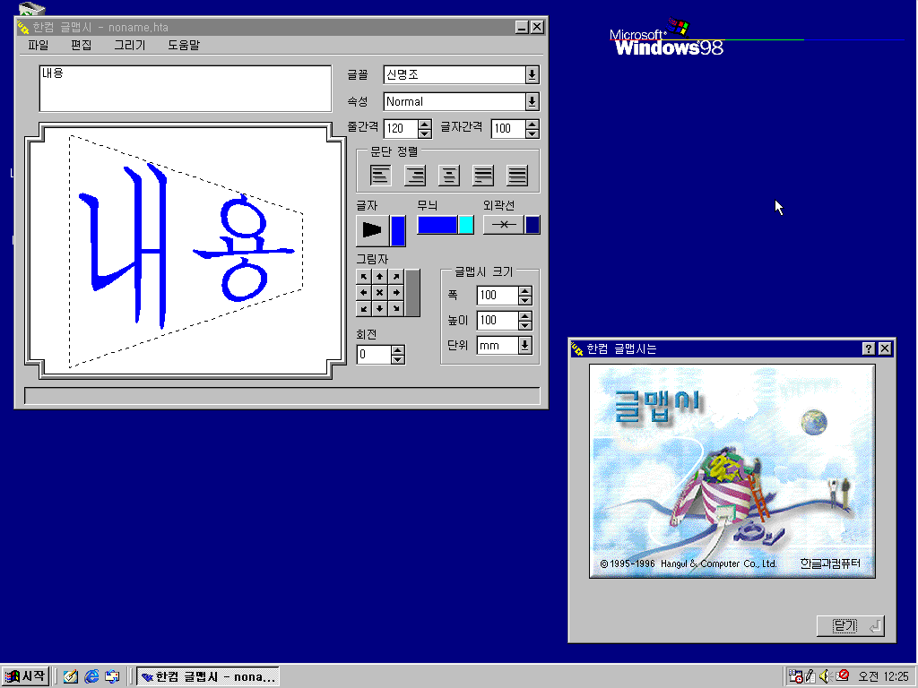Select full-justify alignment, last 문단 정렬 button
Screen dimensions: 918x688
click(517, 175)
